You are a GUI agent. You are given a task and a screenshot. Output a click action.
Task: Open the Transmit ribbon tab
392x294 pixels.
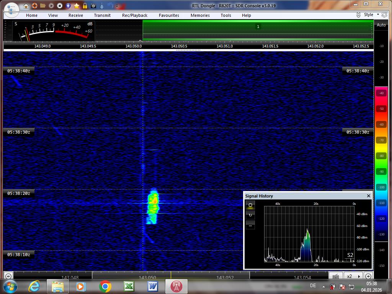click(102, 15)
